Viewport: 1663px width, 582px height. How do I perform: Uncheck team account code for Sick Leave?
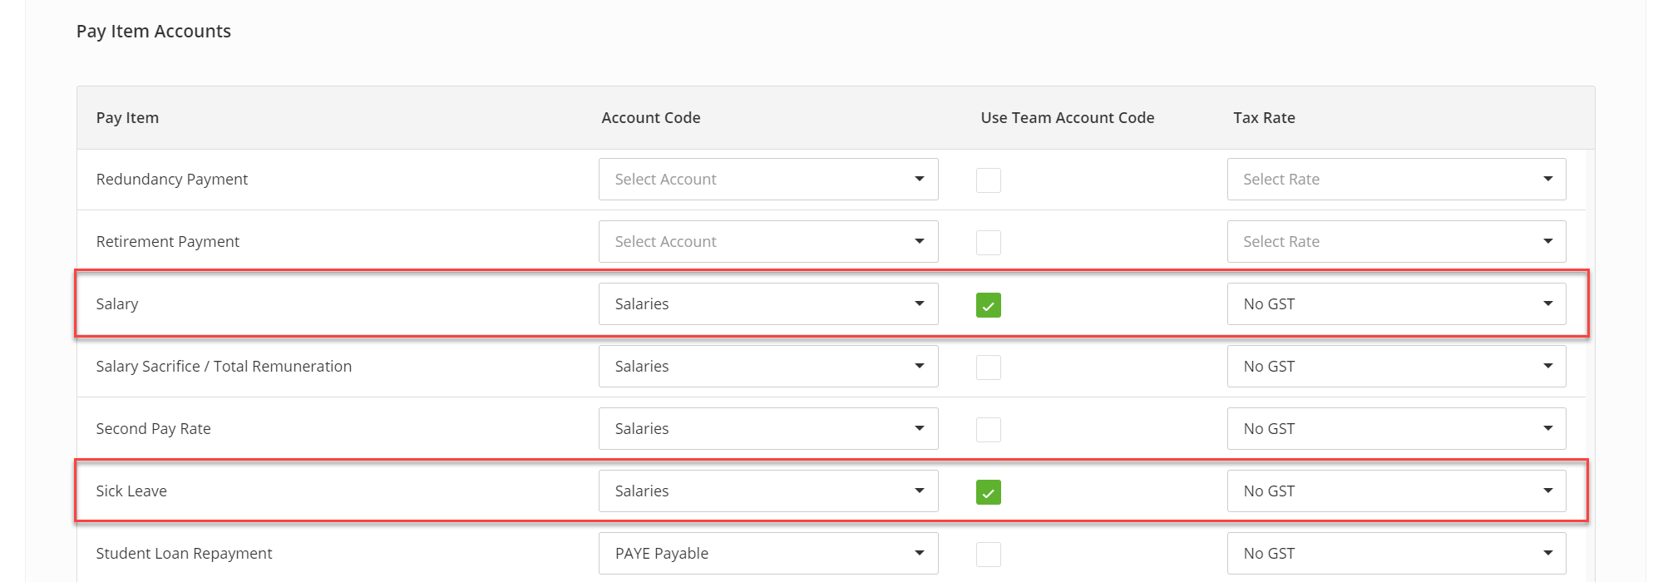click(x=988, y=492)
